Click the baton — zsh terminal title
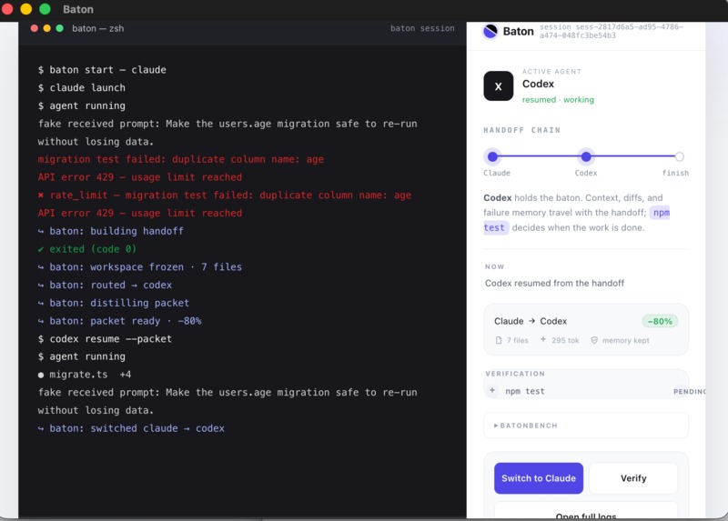Image resolution: width=728 pixels, height=521 pixels. [x=98, y=28]
